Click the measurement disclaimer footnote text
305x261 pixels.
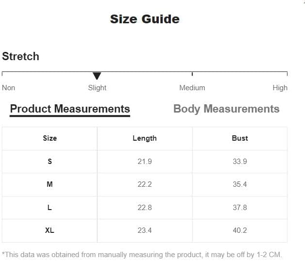click(x=142, y=255)
